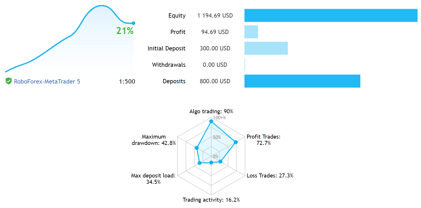Select the Maximum drawdown radar point
Viewport: 421px width, 208px height.
click(x=197, y=148)
